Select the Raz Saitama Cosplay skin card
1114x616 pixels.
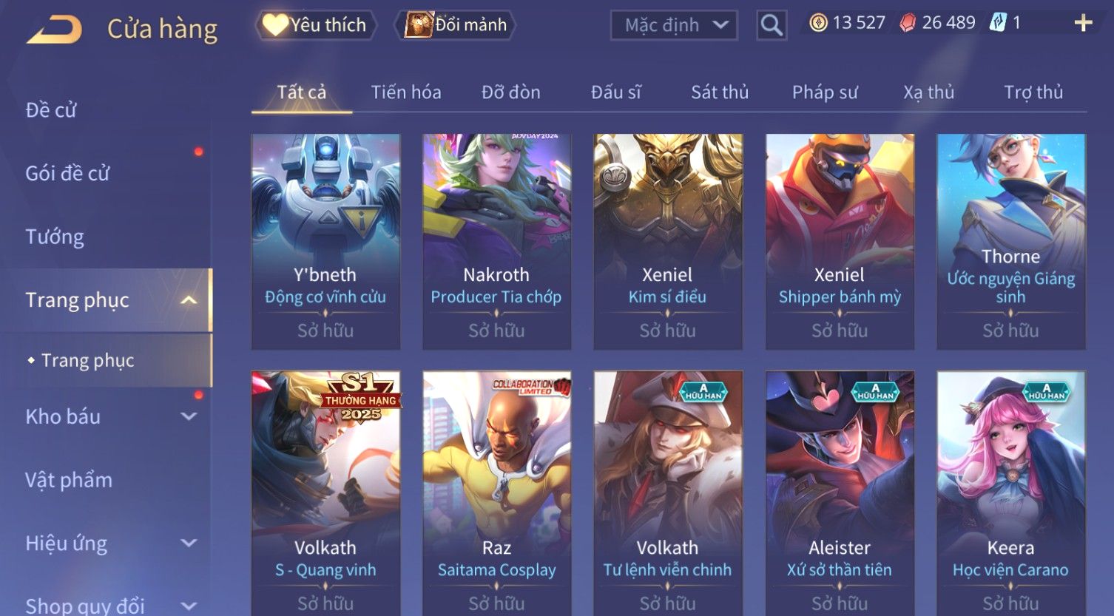pyautogui.click(x=496, y=493)
